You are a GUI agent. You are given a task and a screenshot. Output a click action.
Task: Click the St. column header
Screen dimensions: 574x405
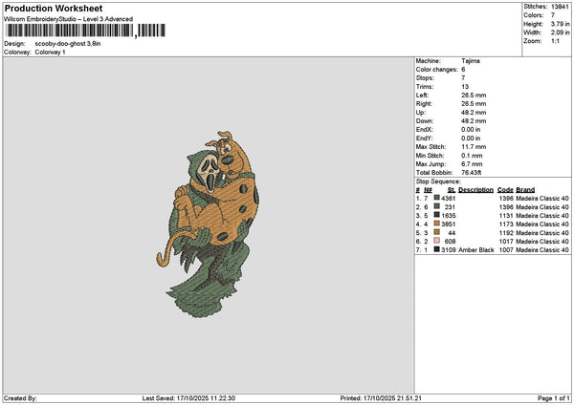tap(452, 190)
